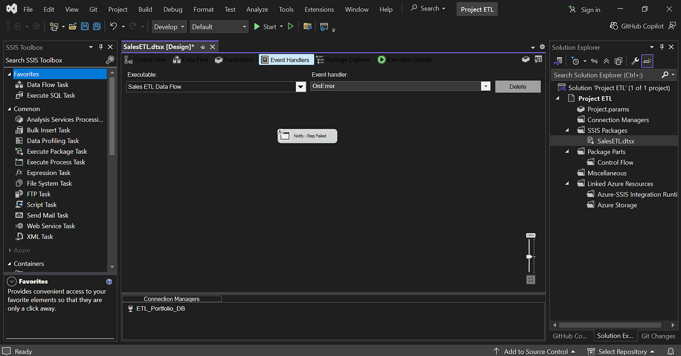
Task: Click Select Repository in status bar
Action: [x=620, y=351]
